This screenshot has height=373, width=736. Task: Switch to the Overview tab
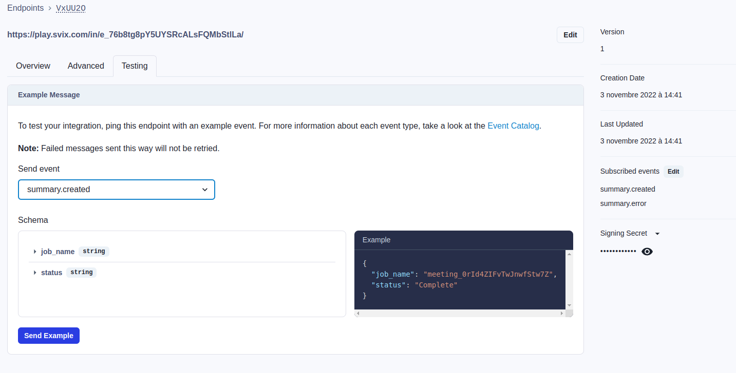click(33, 66)
